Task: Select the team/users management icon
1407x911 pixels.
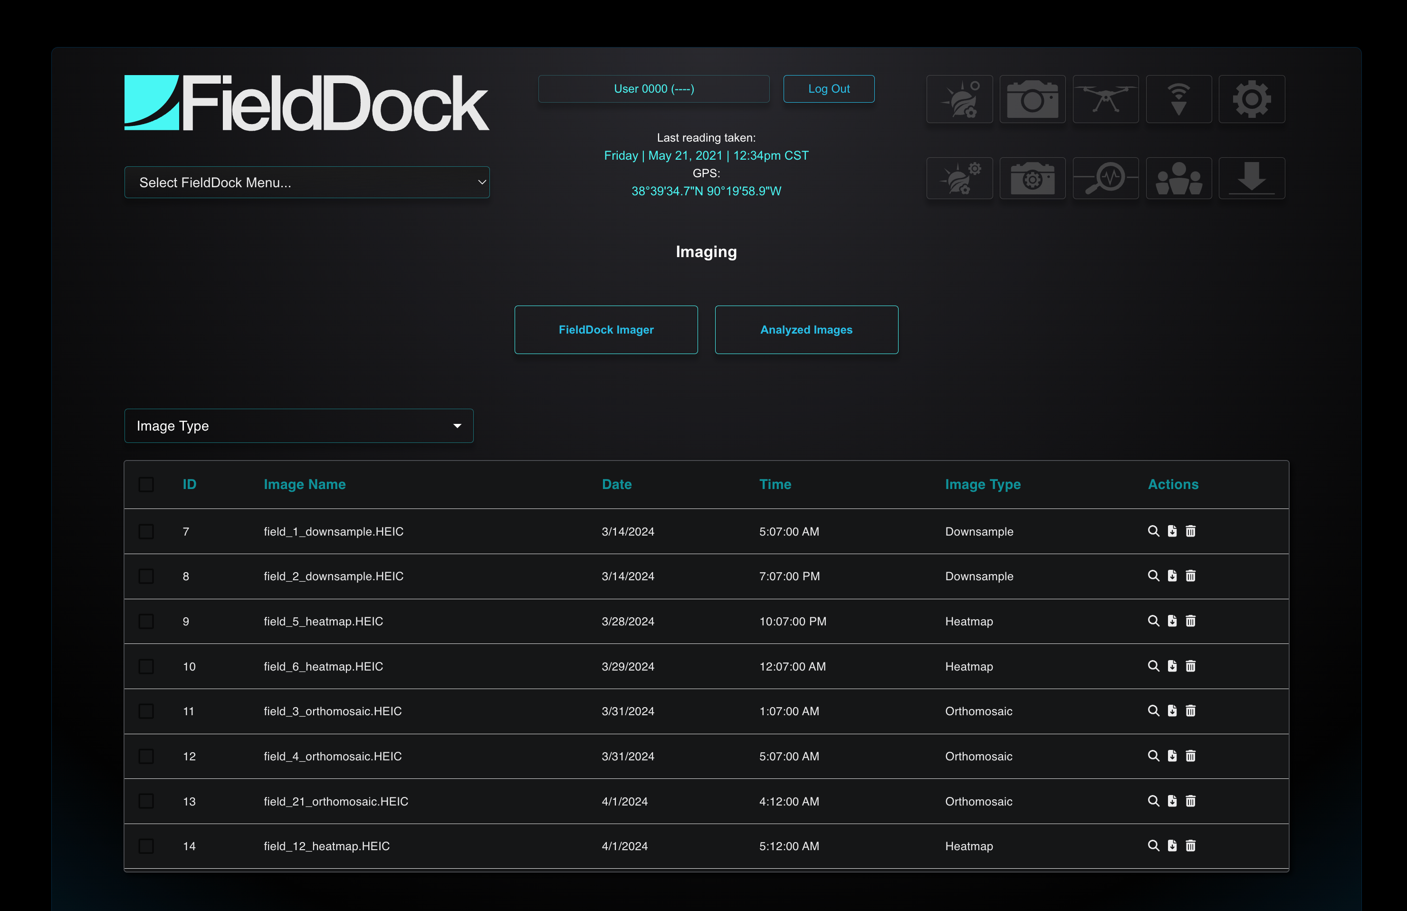Action: [1179, 176]
